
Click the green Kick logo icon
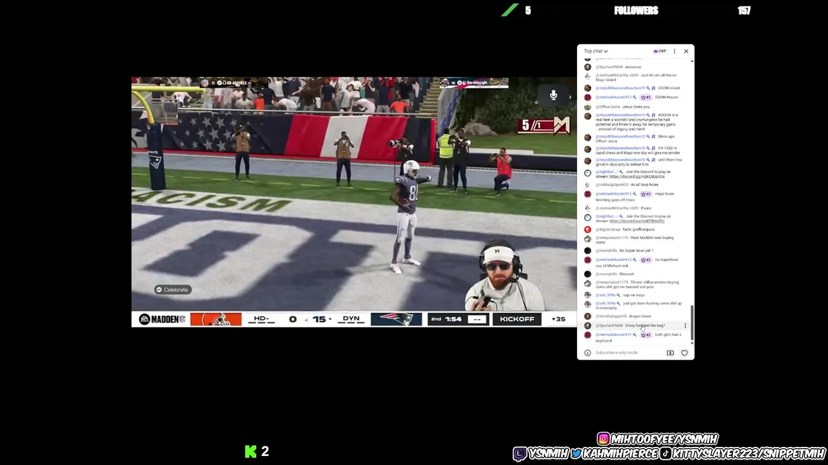point(250,451)
